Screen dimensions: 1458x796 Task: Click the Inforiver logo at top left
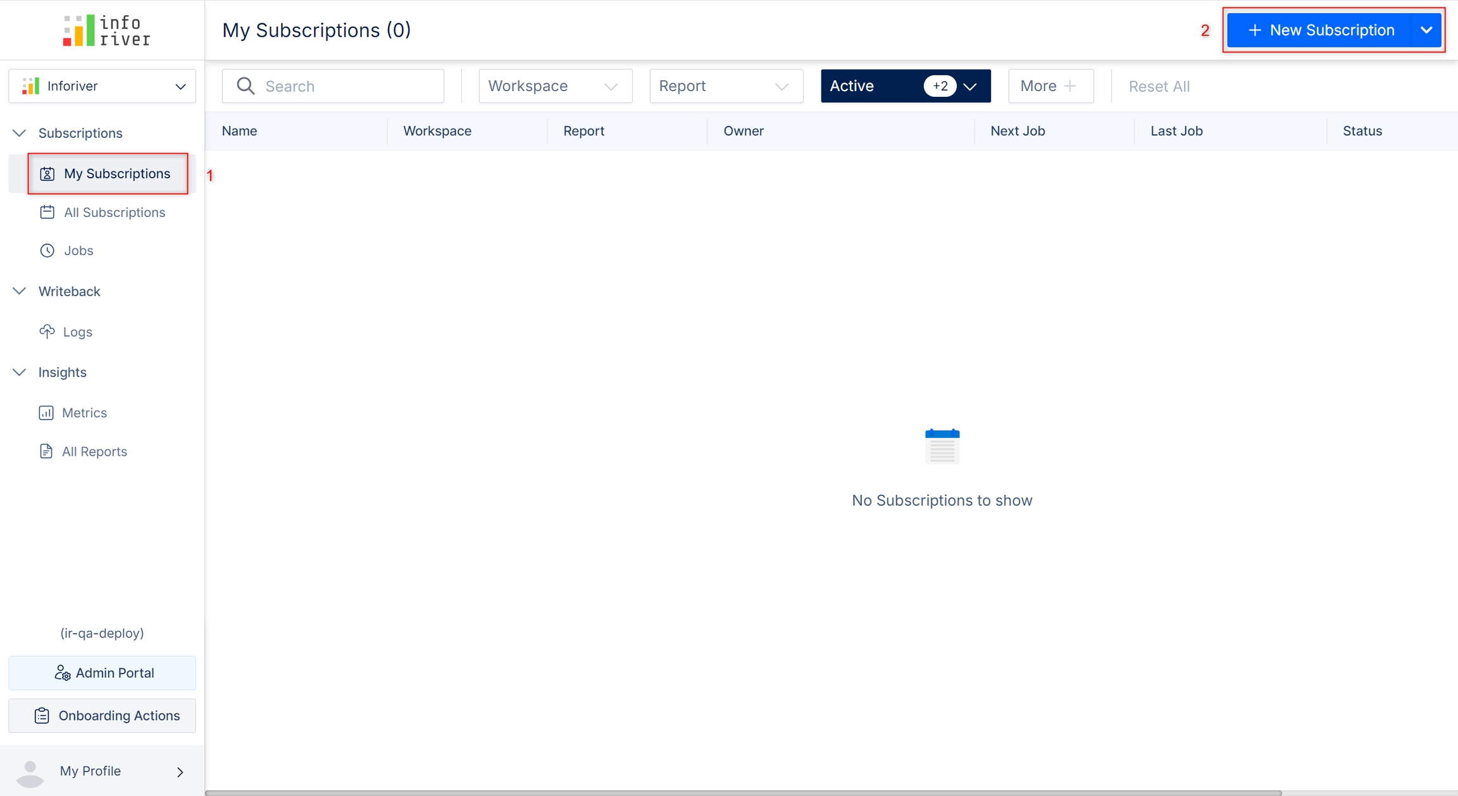tap(106, 30)
